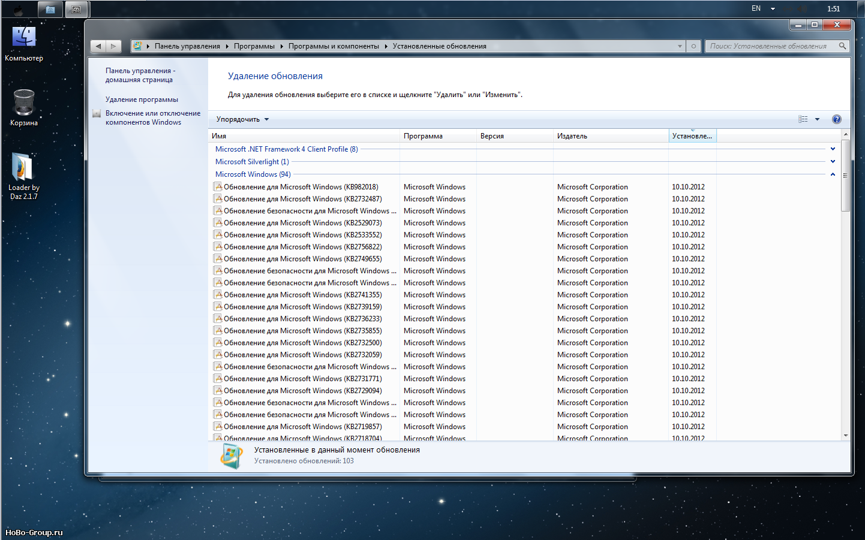Open Включение или отключение компонентов Windows
Image resolution: width=865 pixels, height=540 pixels.
point(153,117)
